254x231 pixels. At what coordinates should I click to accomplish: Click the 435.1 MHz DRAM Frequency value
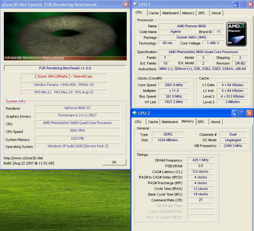[200, 160]
